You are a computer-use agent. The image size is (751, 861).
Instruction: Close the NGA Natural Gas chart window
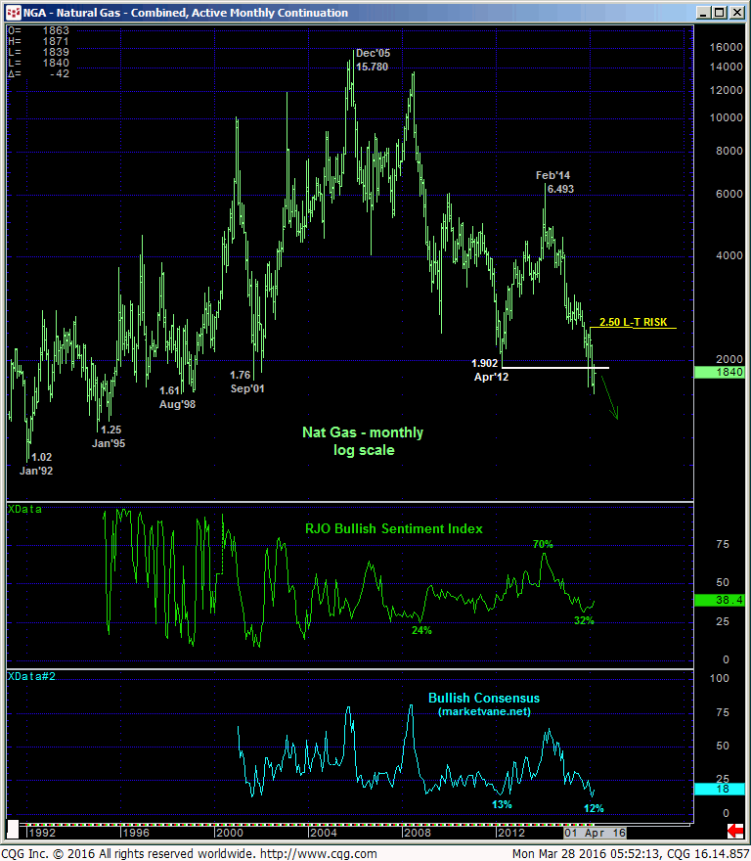[x=736, y=12]
